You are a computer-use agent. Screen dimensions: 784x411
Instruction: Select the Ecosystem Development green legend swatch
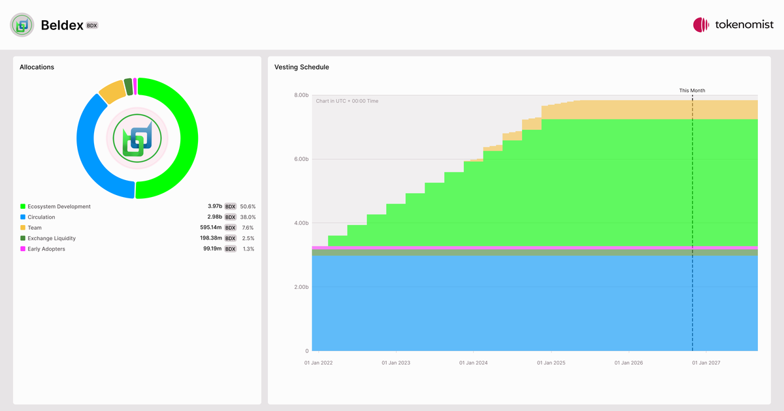pos(23,207)
